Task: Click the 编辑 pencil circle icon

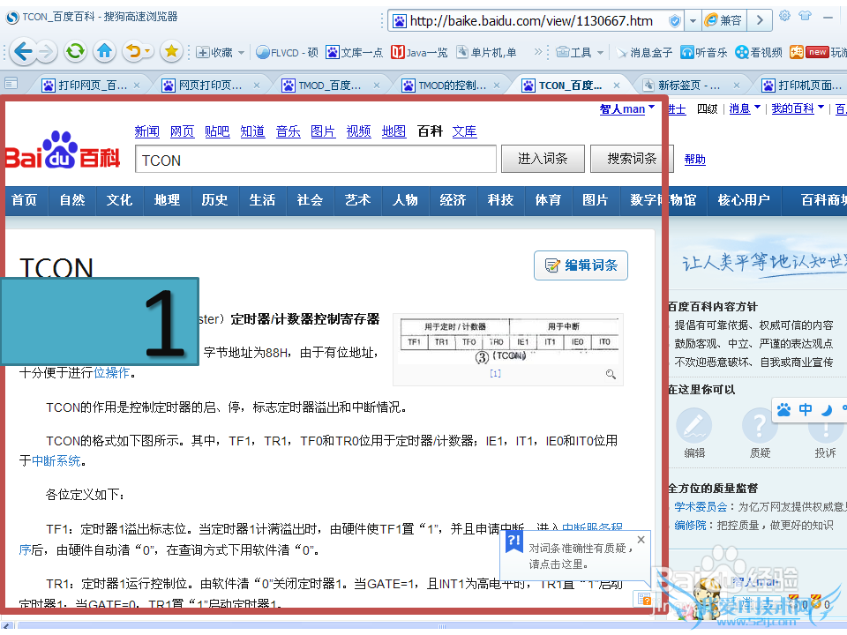Action: [x=693, y=426]
